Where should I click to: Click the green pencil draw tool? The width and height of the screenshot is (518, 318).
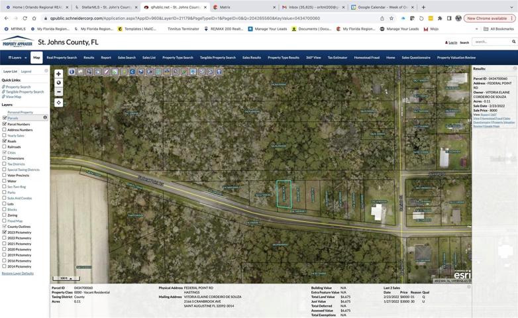tap(184, 72)
